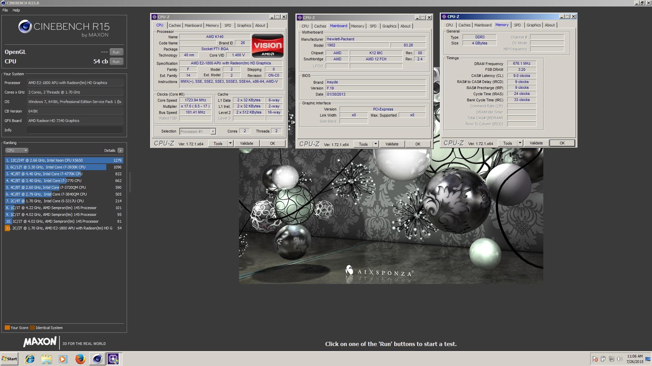Click the Start button
The height and width of the screenshot is (366, 652).
pos(10,359)
